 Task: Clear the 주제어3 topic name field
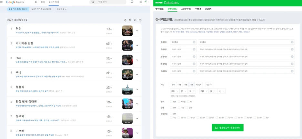point(194,57)
